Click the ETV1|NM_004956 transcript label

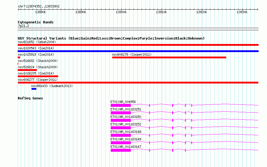[x=123, y=102]
